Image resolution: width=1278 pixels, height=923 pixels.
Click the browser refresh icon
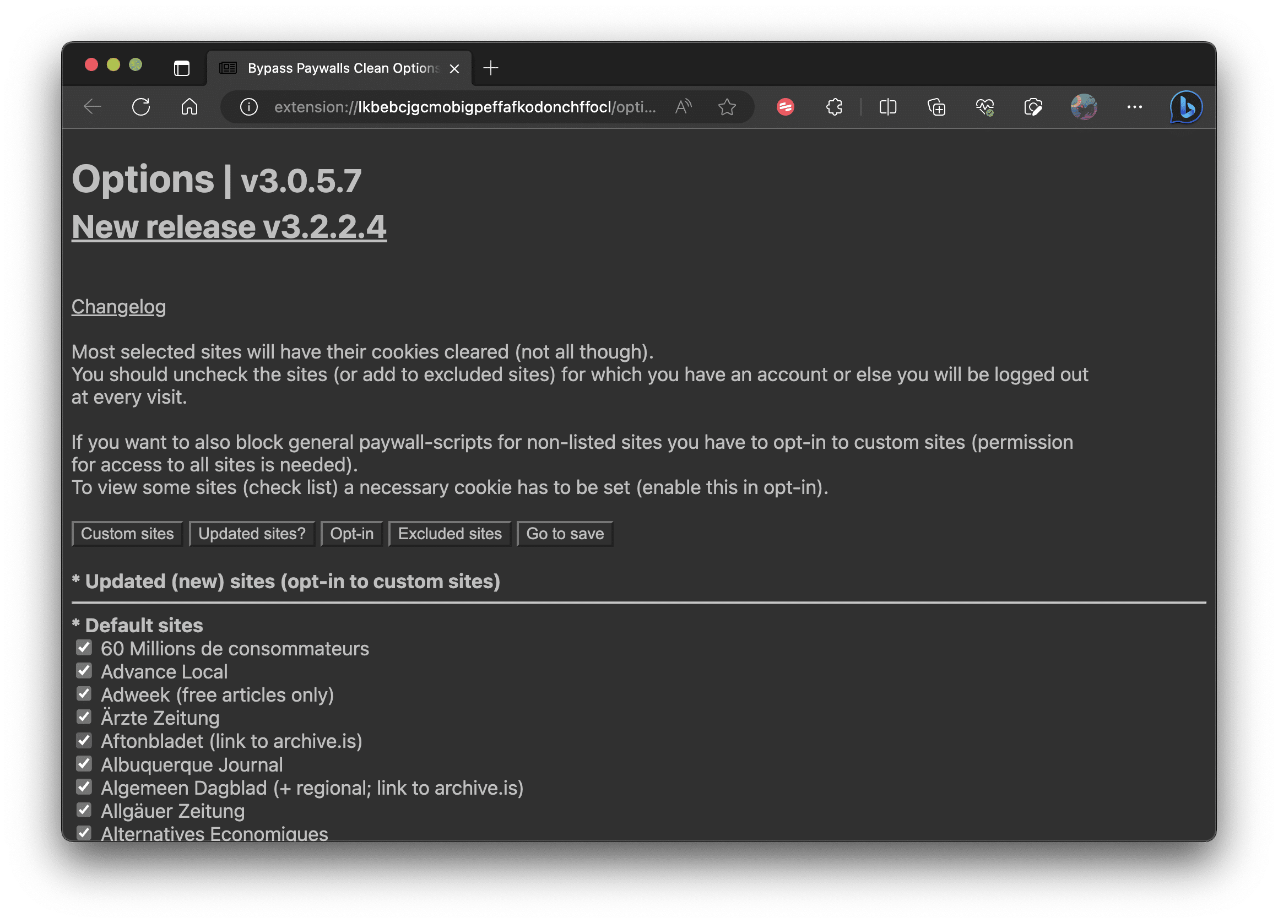pos(141,106)
